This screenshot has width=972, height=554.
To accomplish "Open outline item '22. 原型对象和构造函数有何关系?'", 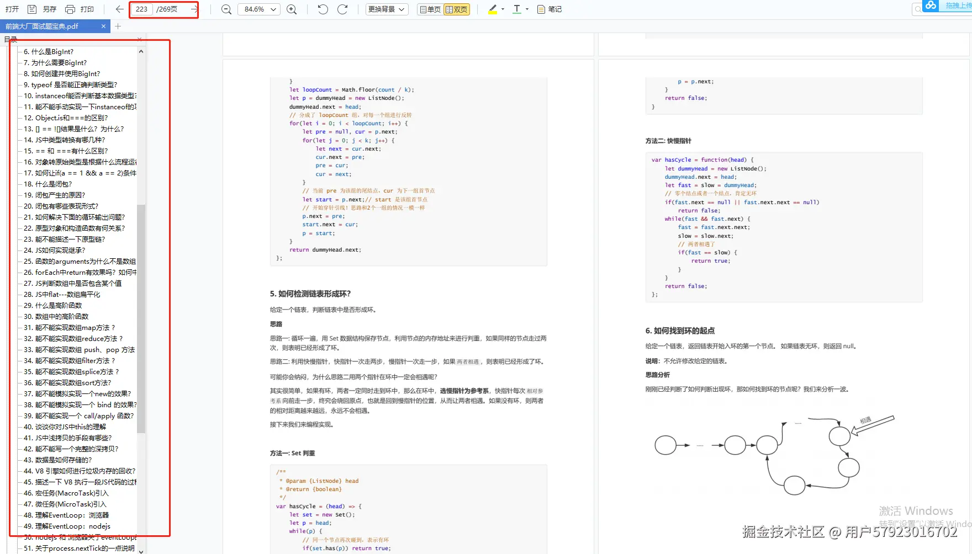I will pos(75,228).
